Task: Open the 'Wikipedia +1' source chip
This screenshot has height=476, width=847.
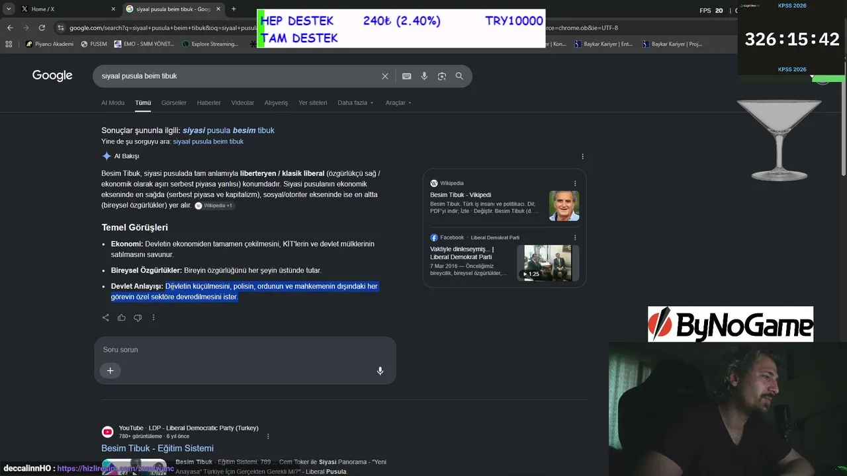Action: pyautogui.click(x=214, y=206)
